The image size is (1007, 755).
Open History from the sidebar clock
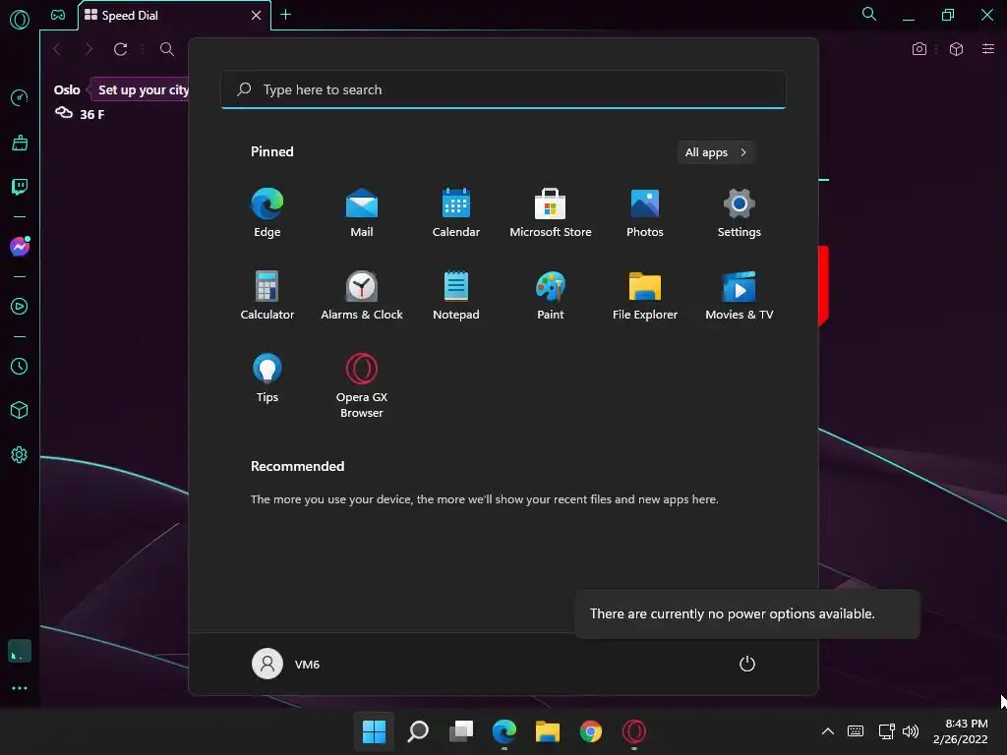(20, 366)
